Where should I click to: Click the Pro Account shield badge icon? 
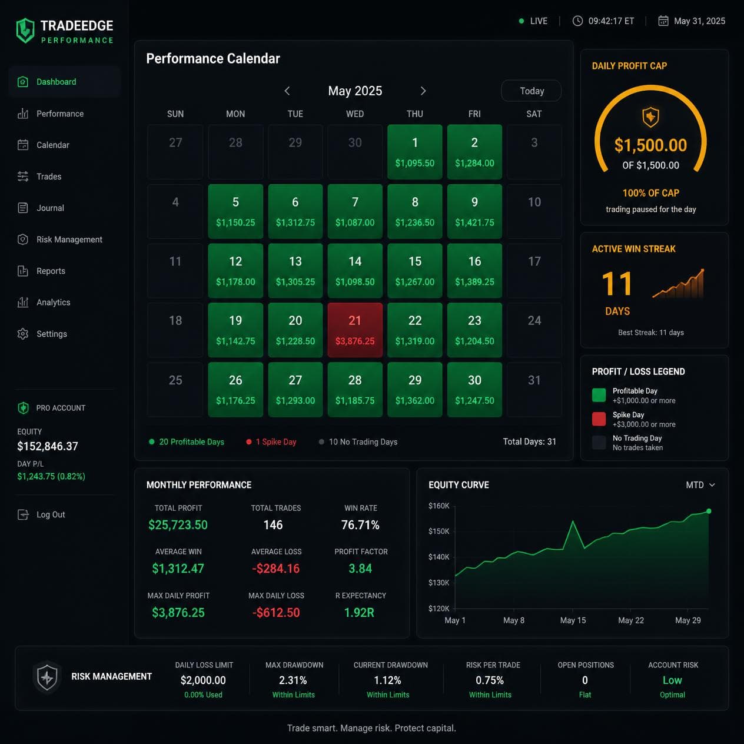point(23,408)
